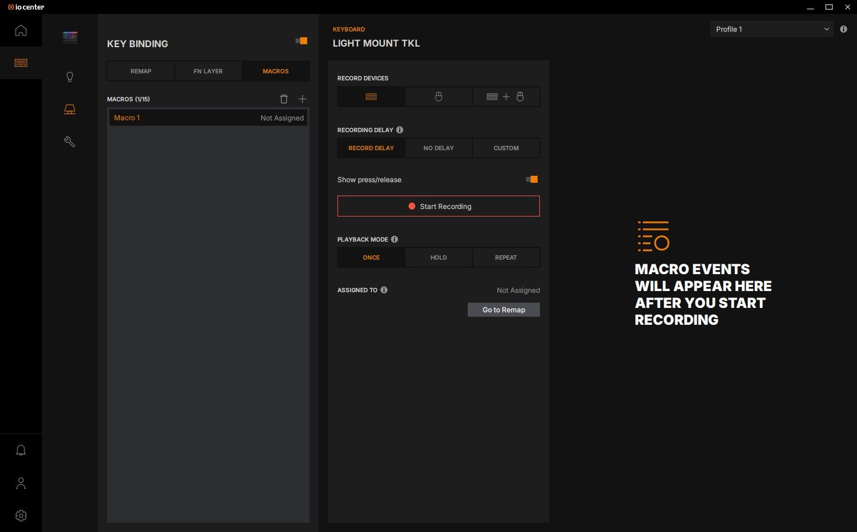Switch to the FN LAYER tab
The image size is (857, 532).
(208, 71)
